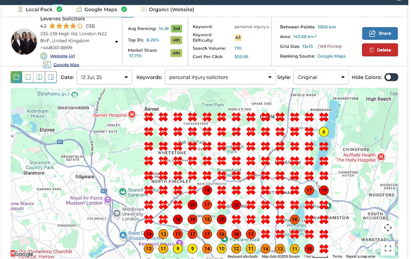The image size is (411, 259).
Task: Click the Nuffield Health hospital H marker
Action: pyautogui.click(x=381, y=157)
